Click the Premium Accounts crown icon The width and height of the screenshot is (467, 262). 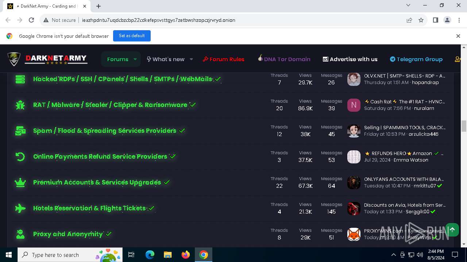click(20, 182)
